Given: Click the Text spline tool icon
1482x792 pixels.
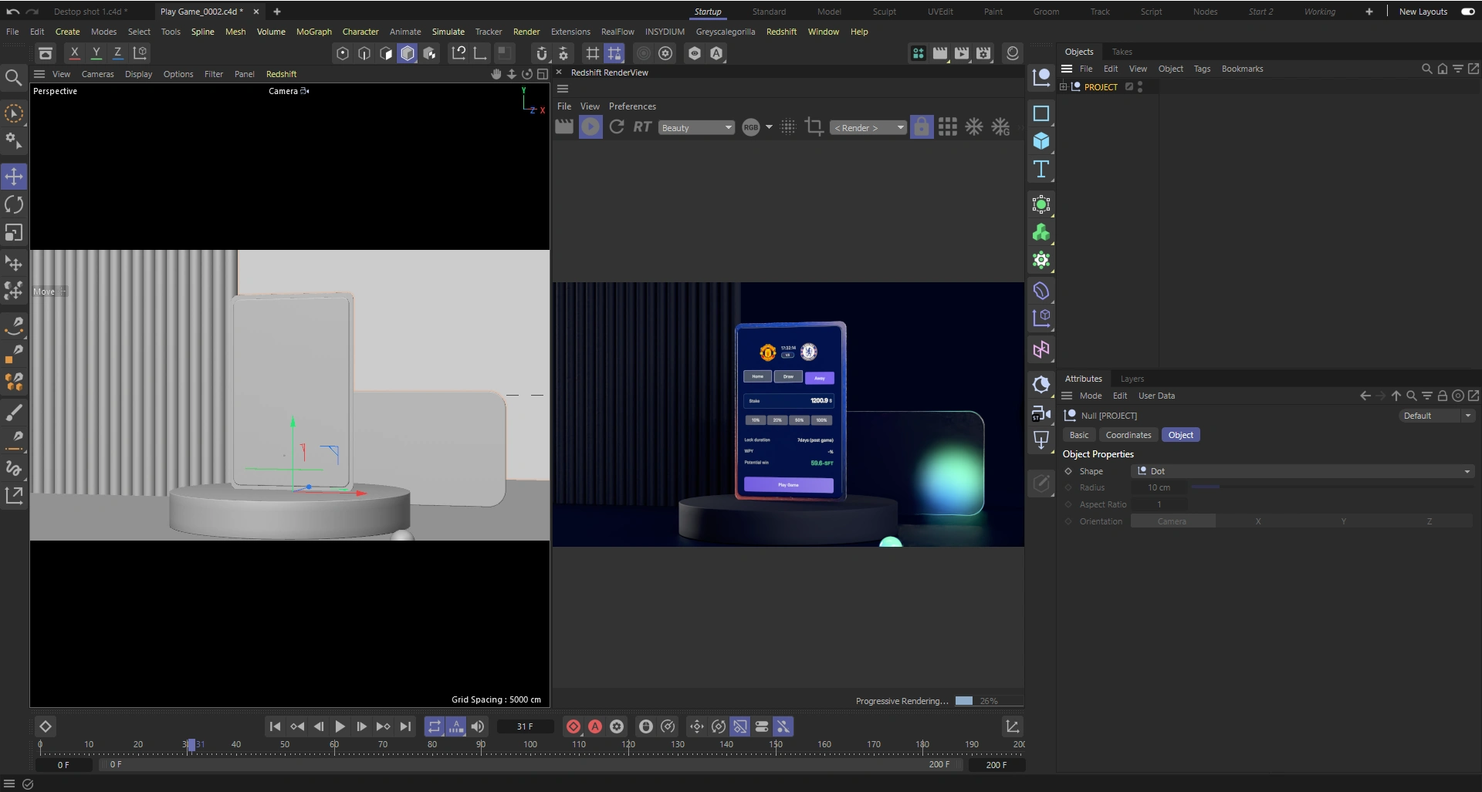Looking at the screenshot, I should click(x=1040, y=169).
